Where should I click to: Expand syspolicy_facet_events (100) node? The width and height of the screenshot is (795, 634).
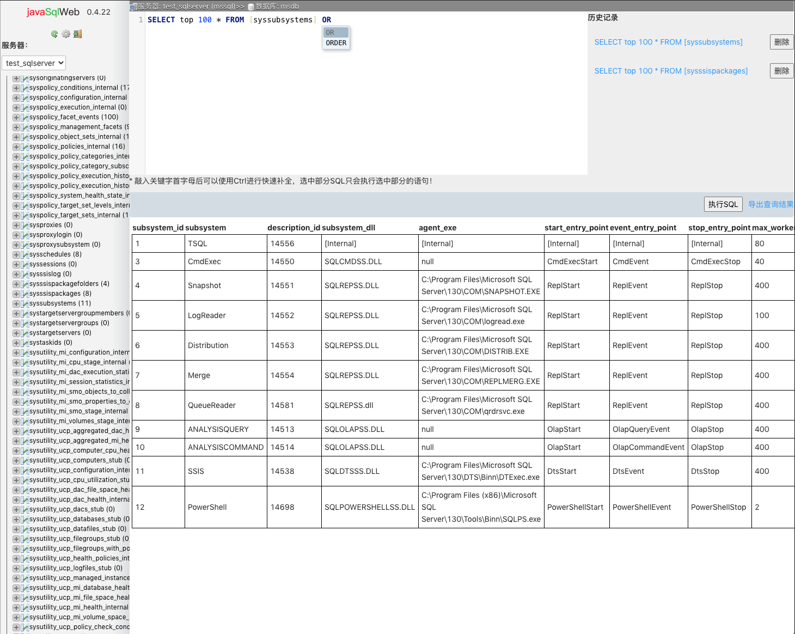(16, 118)
